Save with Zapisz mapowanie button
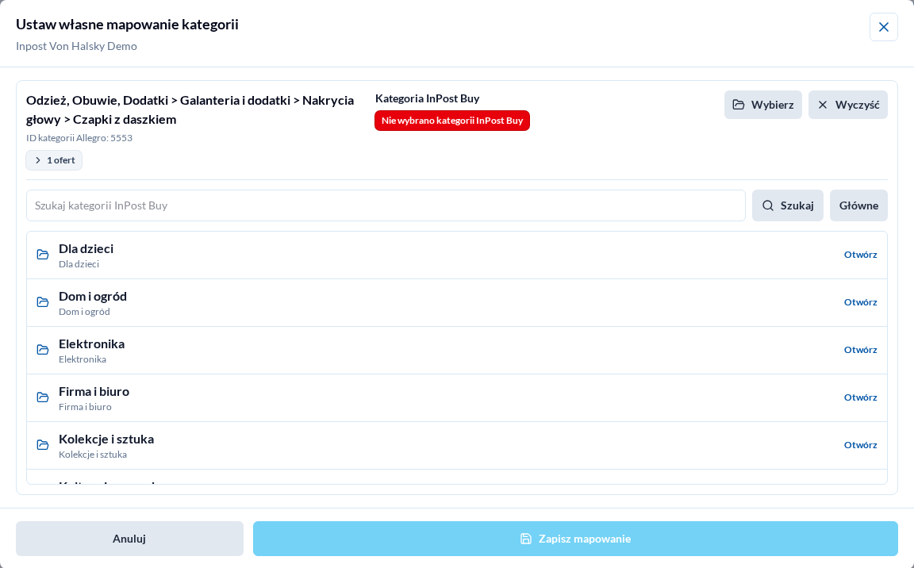 pos(575,539)
